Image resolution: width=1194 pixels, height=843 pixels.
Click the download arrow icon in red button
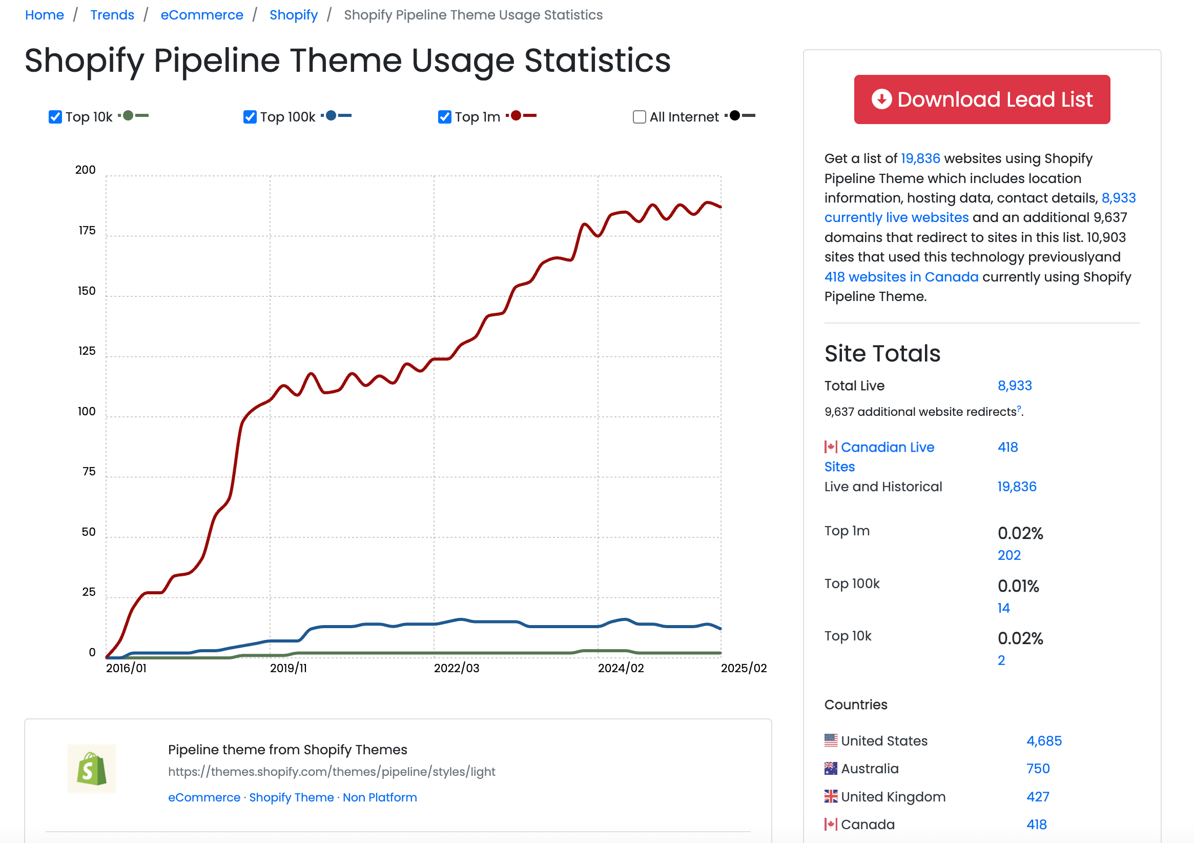point(881,99)
